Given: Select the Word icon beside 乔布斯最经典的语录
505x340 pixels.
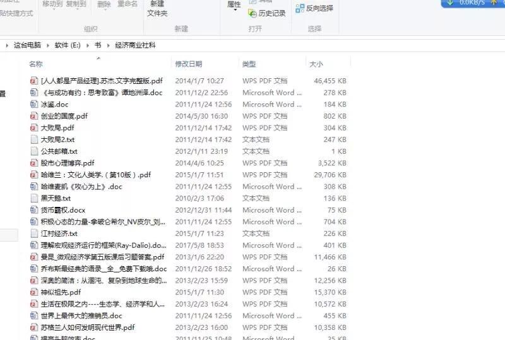Looking at the screenshot, I should click(x=34, y=269).
